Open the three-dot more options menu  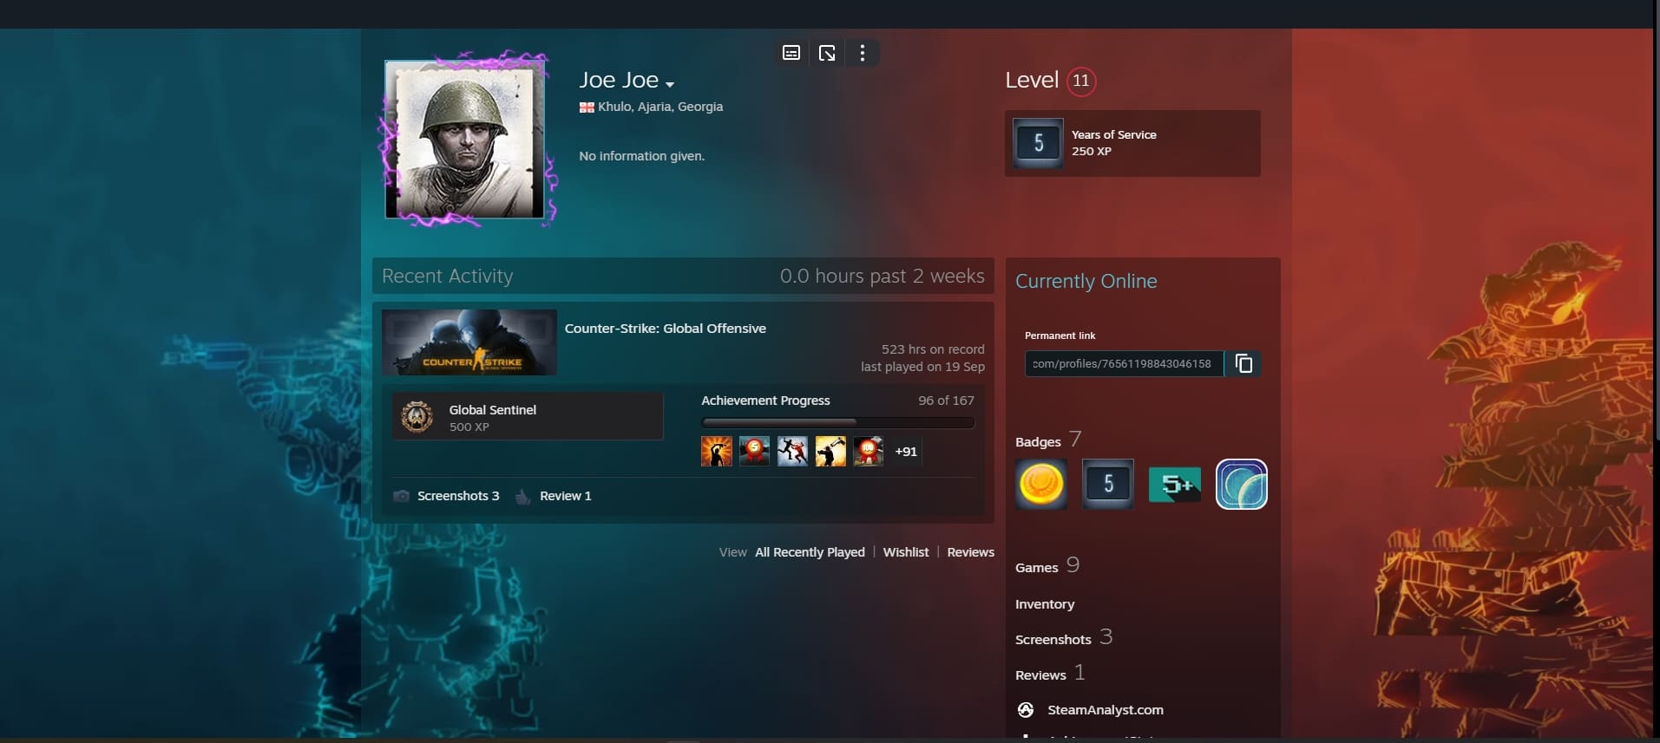point(862,53)
